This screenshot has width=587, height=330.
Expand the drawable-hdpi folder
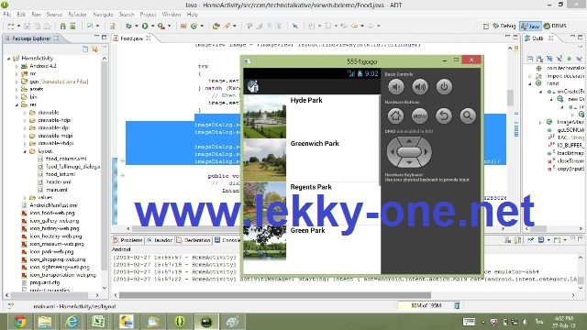pyautogui.click(x=25, y=120)
